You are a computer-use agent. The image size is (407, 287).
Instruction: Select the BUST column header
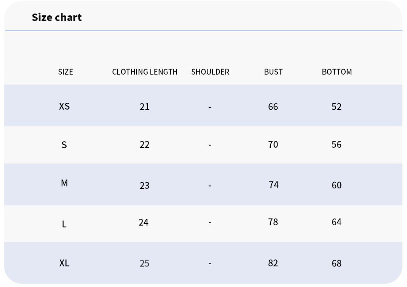tap(273, 72)
